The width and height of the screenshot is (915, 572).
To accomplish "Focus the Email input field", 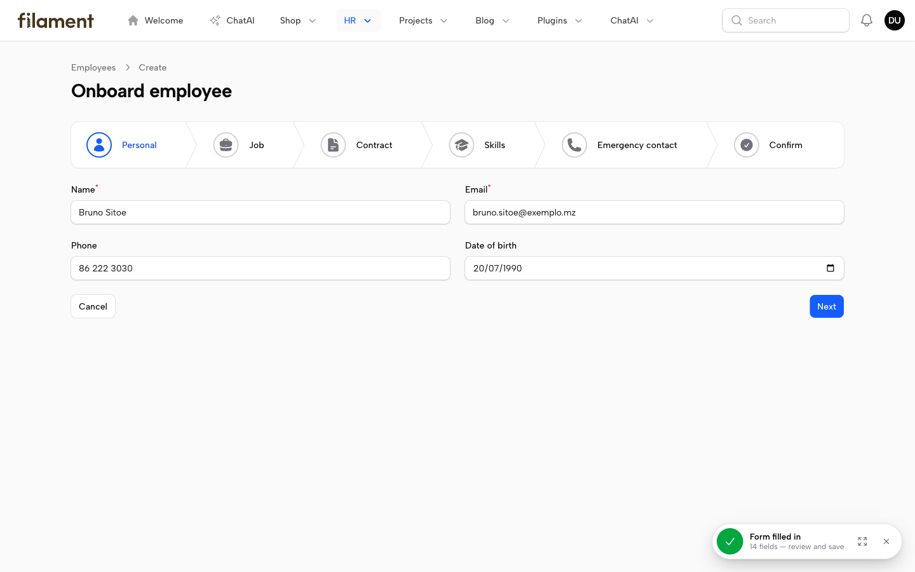I will click(x=654, y=212).
